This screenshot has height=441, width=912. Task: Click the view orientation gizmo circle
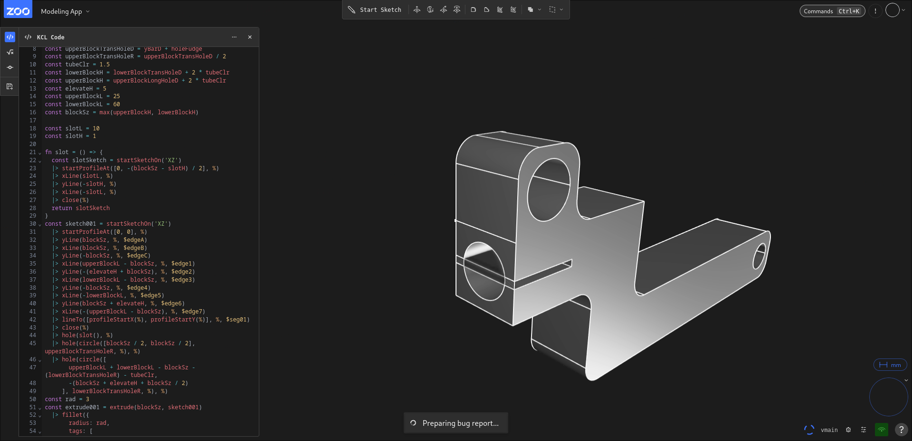(x=888, y=397)
